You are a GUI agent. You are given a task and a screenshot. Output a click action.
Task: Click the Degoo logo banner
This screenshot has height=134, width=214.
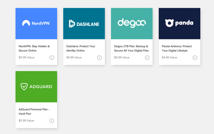132,23
